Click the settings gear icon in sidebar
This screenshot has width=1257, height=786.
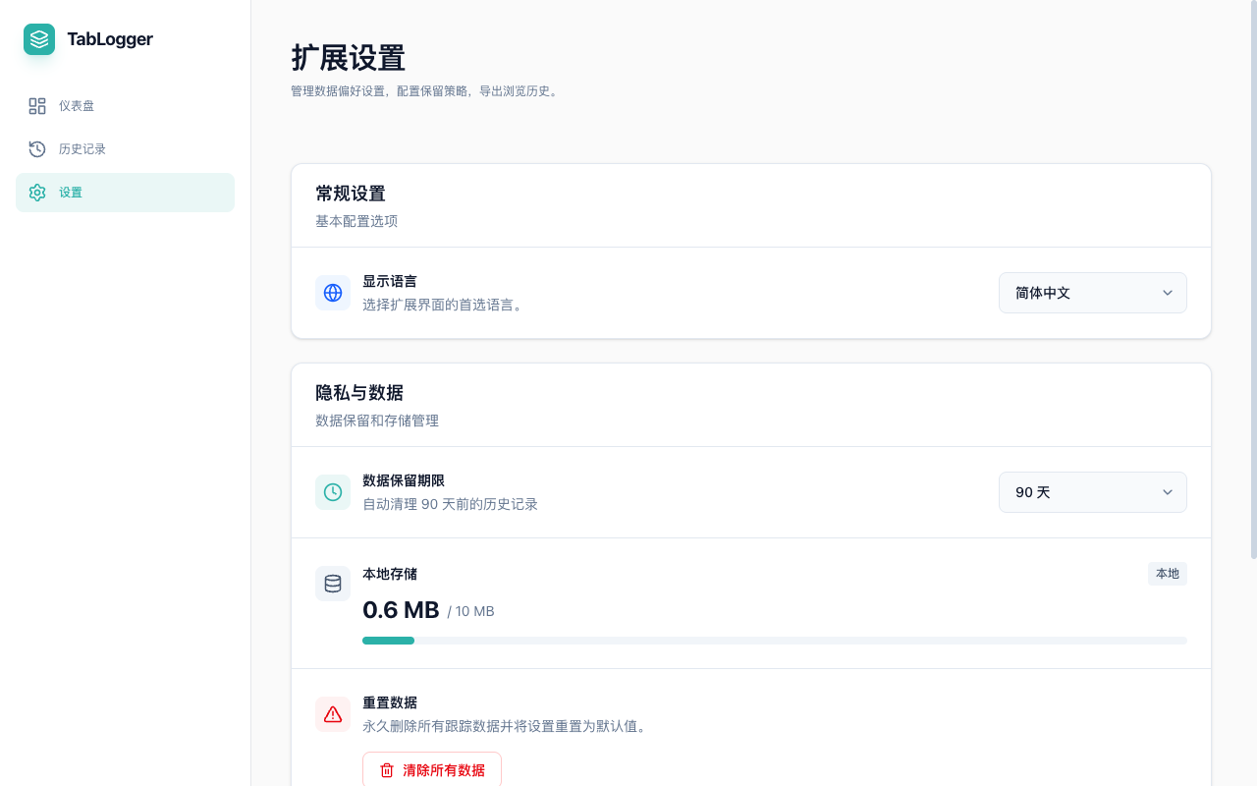(37, 193)
